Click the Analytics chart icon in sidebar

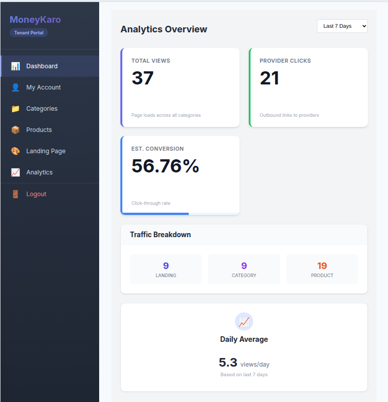pyautogui.click(x=16, y=172)
